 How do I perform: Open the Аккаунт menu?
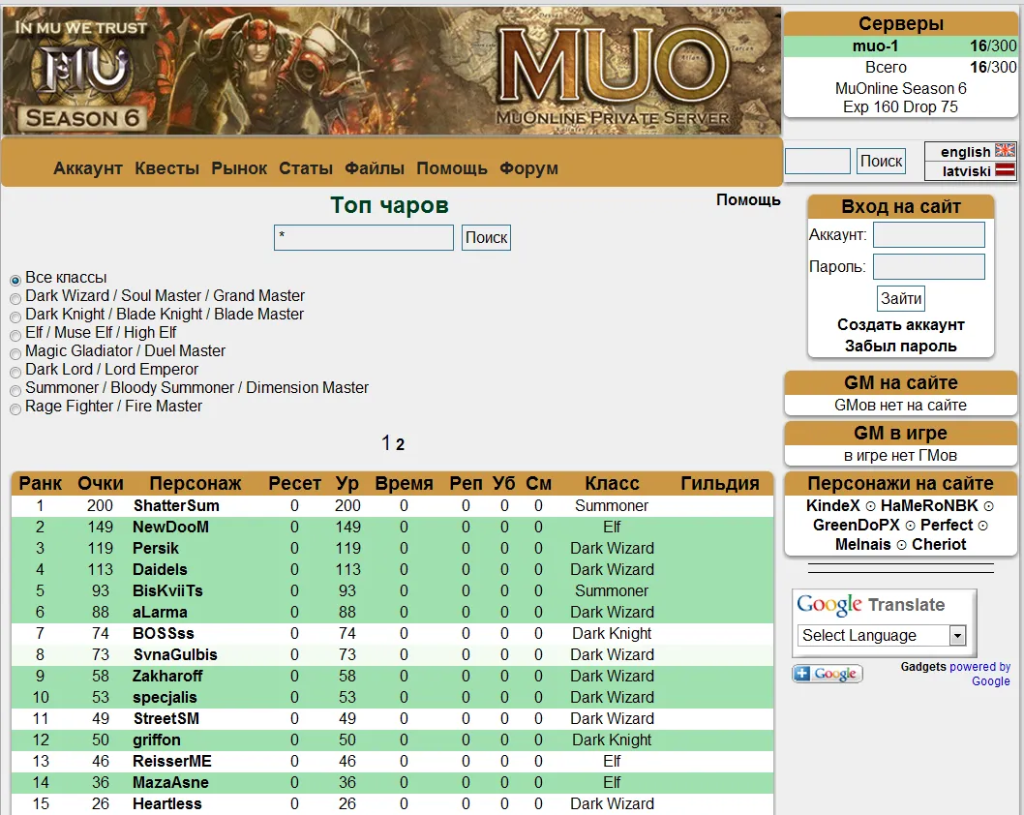(x=88, y=168)
